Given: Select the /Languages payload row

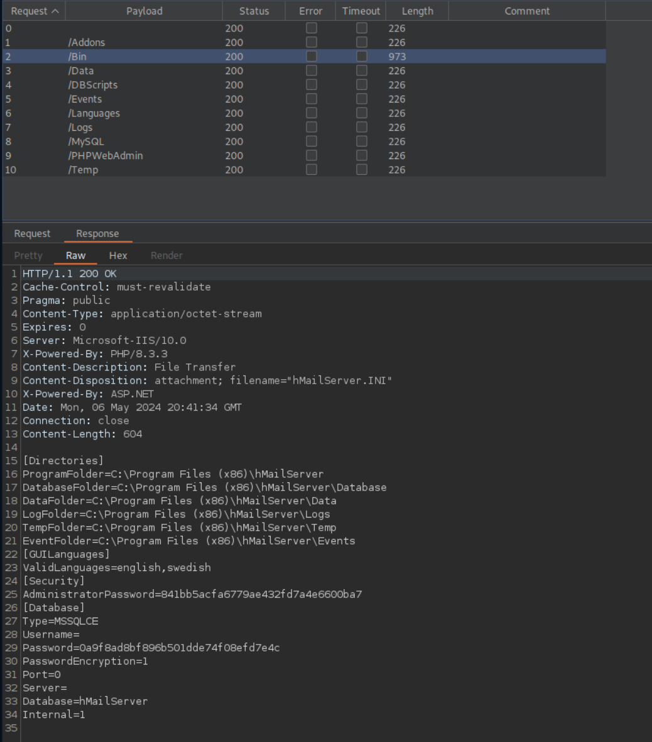Looking at the screenshot, I should (x=94, y=113).
